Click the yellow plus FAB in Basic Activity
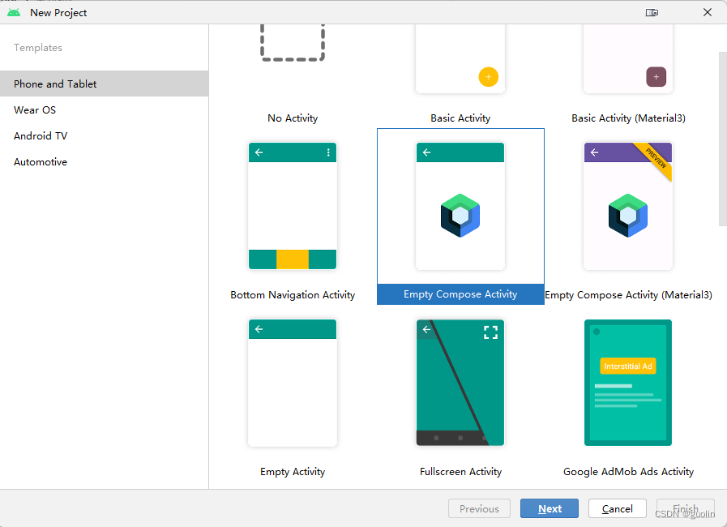Image resolution: width=727 pixels, height=527 pixels. [488, 77]
